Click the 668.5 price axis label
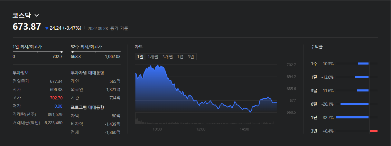The width and height of the screenshot is (391, 146). click(291, 113)
